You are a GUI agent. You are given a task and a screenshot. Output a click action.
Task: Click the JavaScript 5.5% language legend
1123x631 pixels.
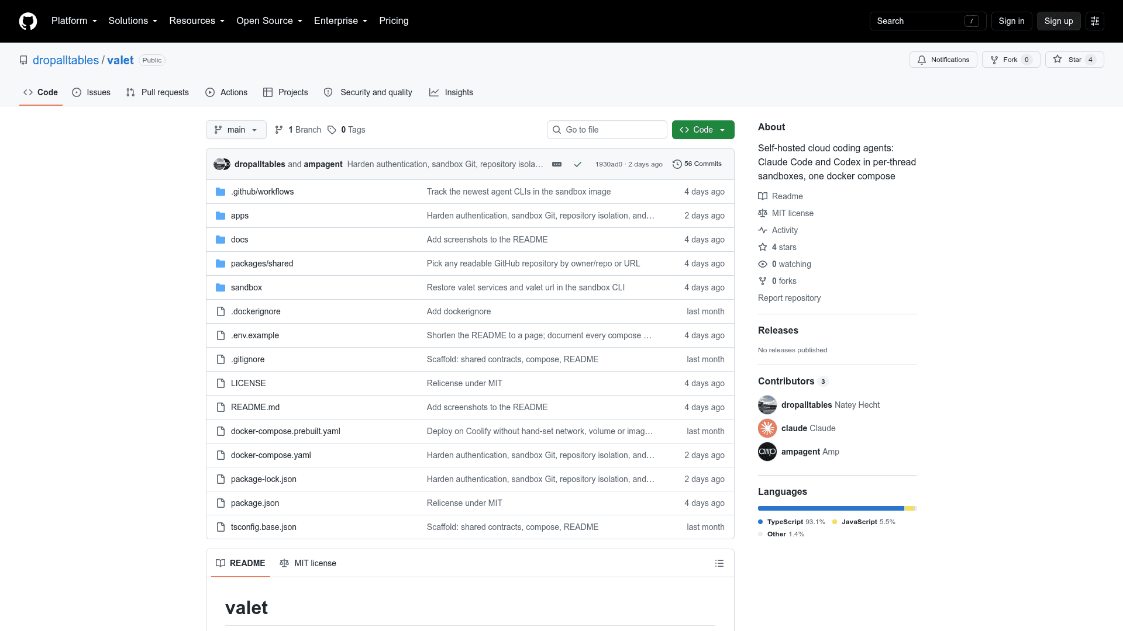coord(864,522)
